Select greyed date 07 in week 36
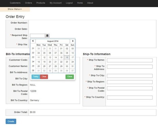Screen dimensions: 158x128 click(72, 71)
